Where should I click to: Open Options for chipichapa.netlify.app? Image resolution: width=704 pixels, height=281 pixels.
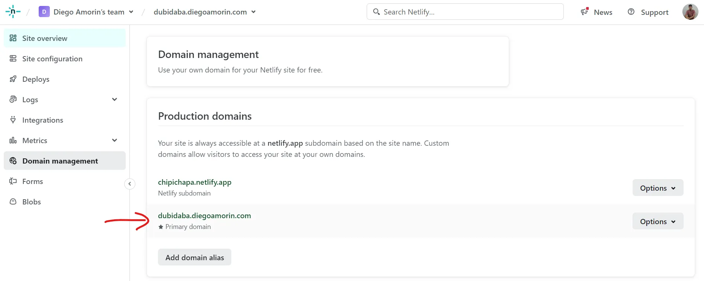pyautogui.click(x=658, y=188)
